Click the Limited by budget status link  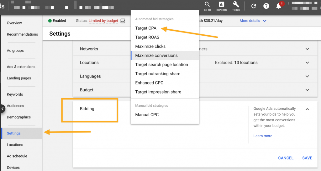103,21
